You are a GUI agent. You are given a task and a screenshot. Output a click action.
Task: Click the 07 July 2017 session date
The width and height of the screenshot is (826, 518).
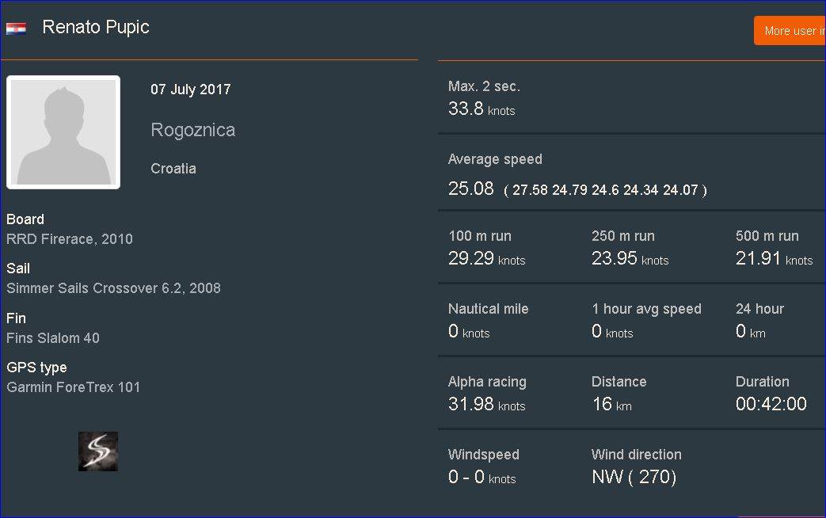click(191, 90)
